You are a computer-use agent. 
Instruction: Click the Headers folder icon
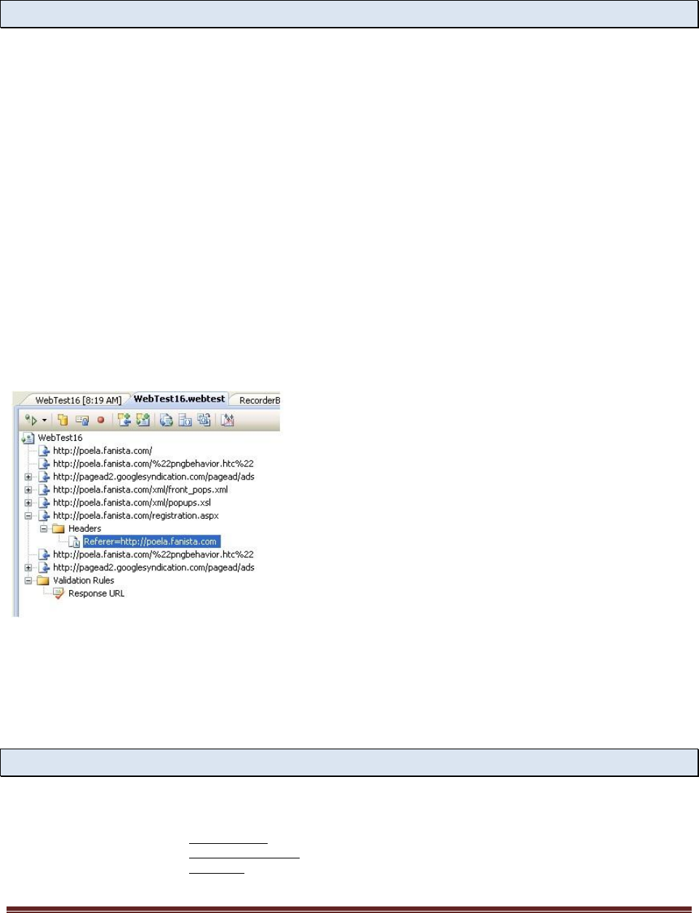59,529
